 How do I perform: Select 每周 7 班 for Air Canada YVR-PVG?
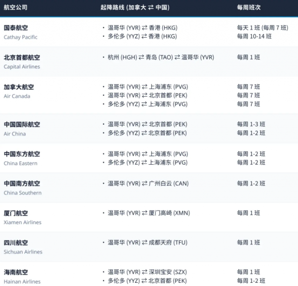(248, 86)
